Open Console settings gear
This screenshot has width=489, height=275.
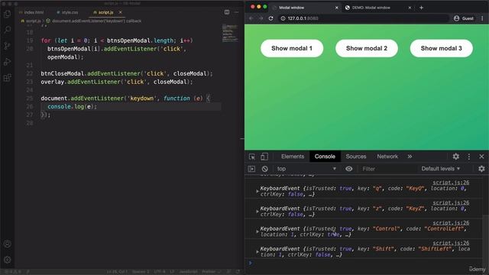coord(481,169)
